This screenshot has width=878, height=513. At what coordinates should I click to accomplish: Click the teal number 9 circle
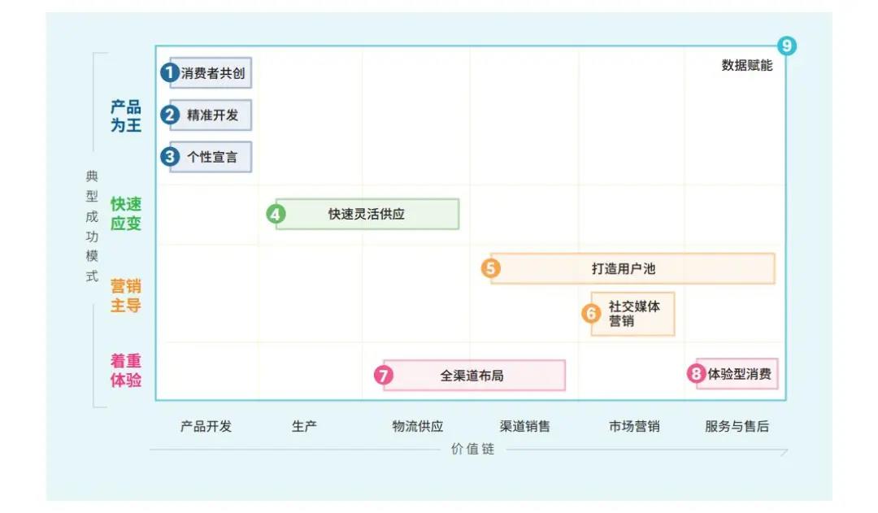point(786,46)
